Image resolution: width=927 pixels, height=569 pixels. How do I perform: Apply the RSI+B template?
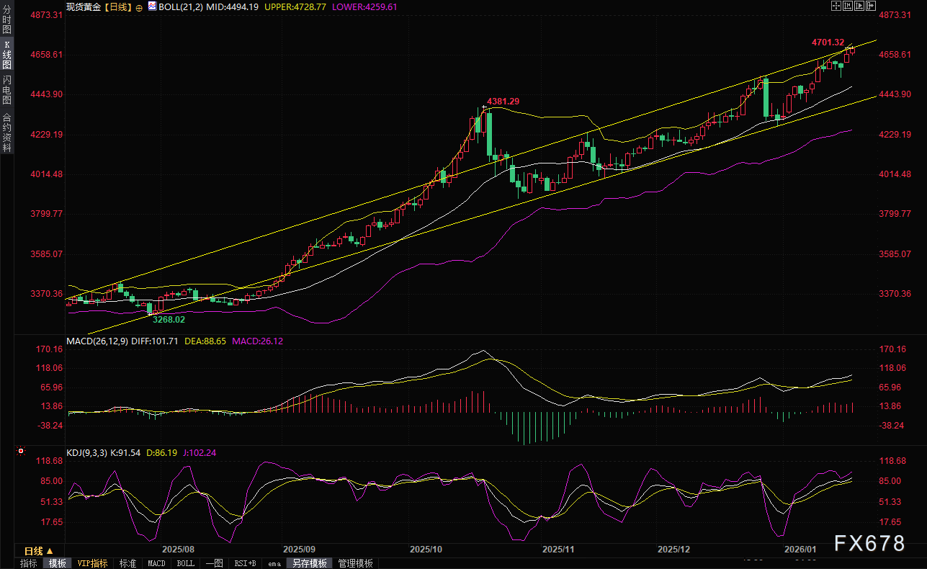pos(246,563)
